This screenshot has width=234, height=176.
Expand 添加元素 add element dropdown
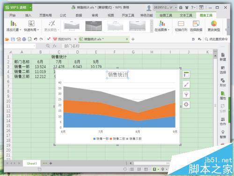tap(14, 26)
